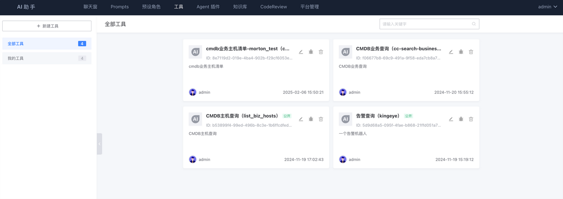Viewport: 563px width, 199px height.
Task: Click the description cmdb业务主机清单
Action: pyautogui.click(x=206, y=66)
